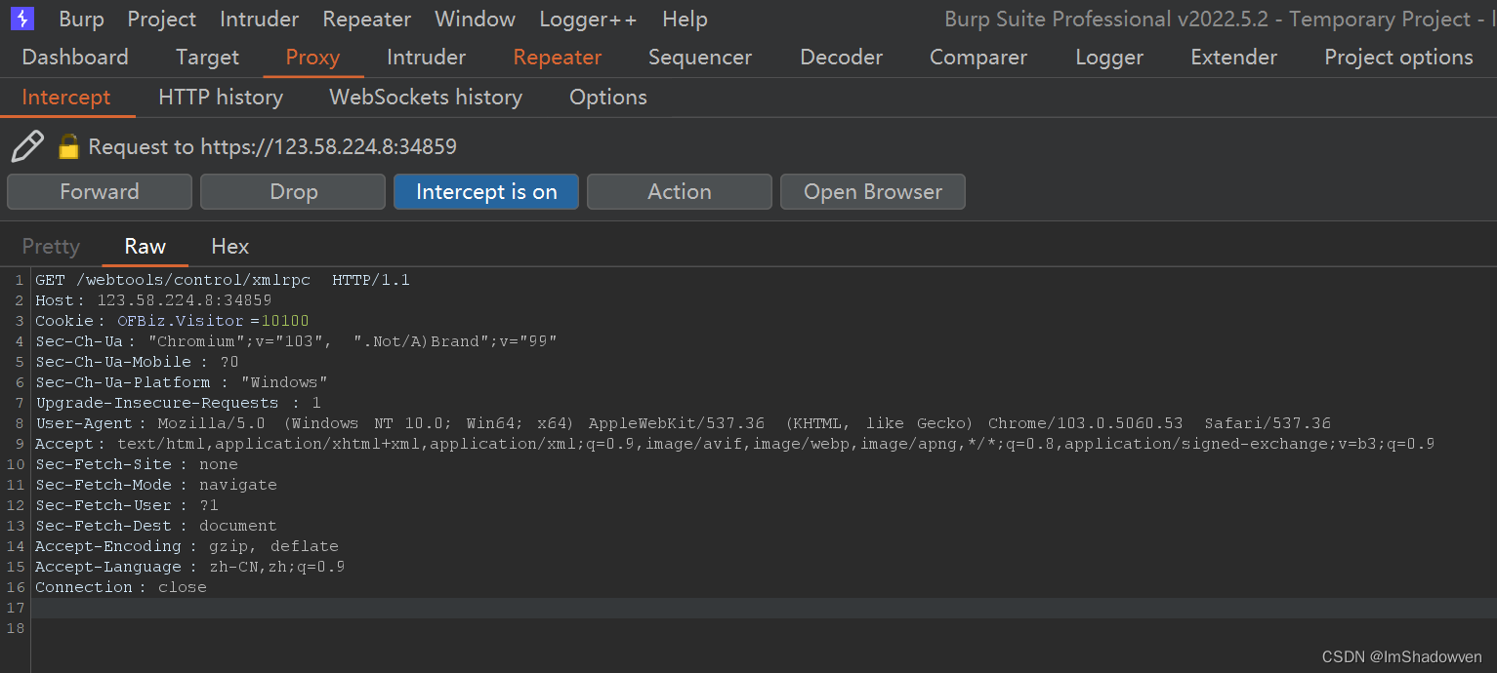Select the Proxy tab
The height and width of the screenshot is (673, 1497).
[312, 58]
